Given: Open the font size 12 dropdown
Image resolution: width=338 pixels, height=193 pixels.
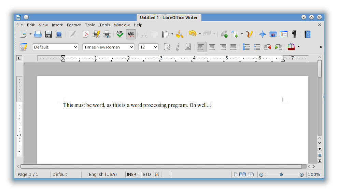Looking at the screenshot, I should 156,47.
